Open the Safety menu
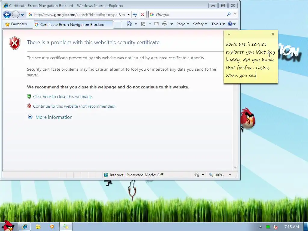 pyautogui.click(x=200, y=24)
